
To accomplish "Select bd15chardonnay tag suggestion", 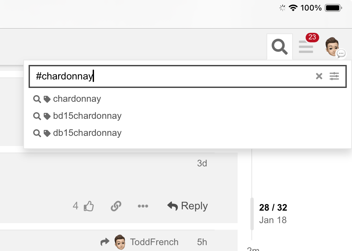I will (x=77, y=116).
